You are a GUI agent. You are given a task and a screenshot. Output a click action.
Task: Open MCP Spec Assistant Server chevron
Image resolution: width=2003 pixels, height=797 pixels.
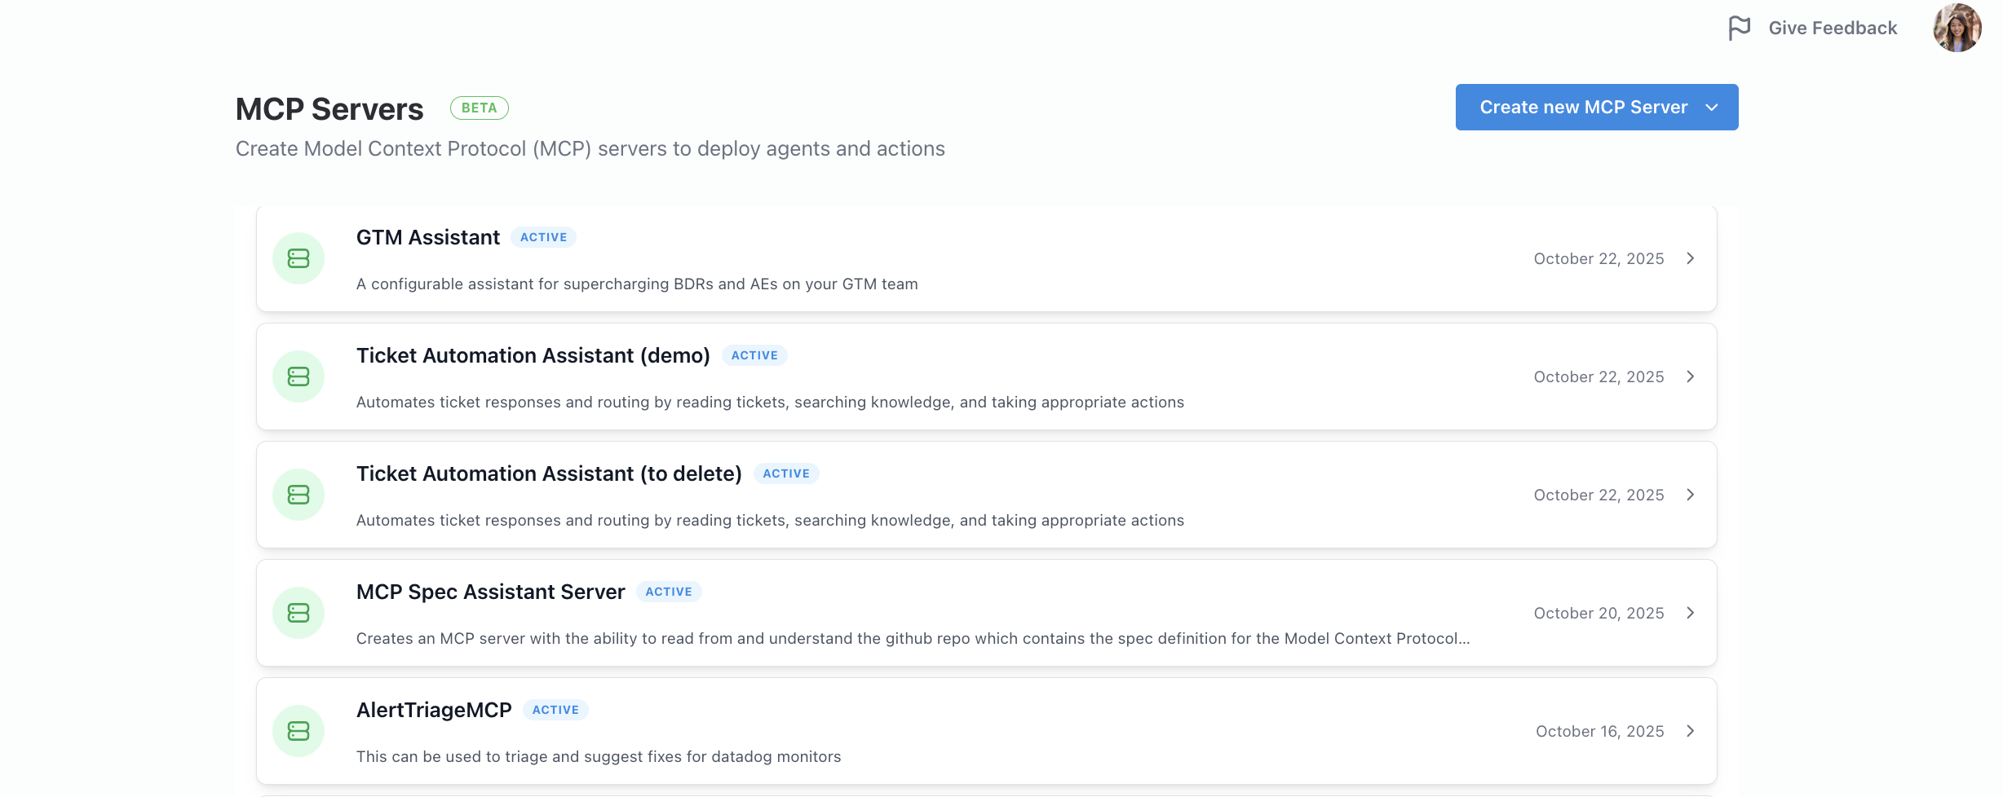click(x=1691, y=613)
